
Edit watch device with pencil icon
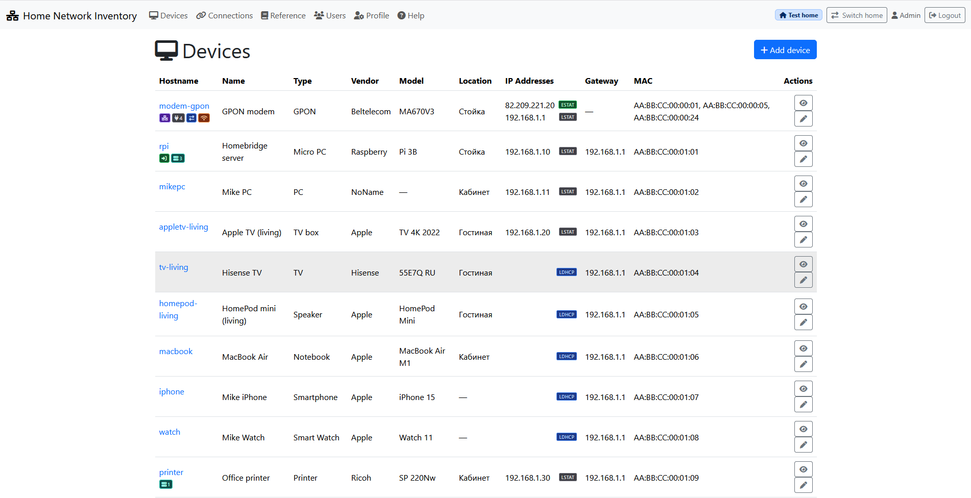click(804, 445)
